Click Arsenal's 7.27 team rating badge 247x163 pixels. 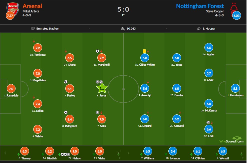10,16
